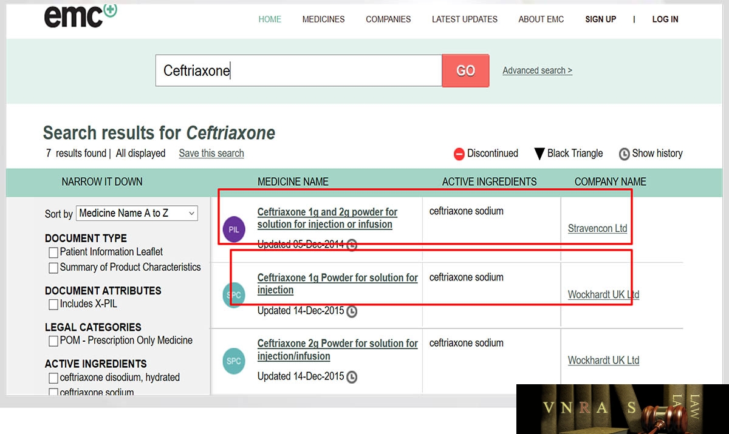Click the red Discontinued legend icon
Viewport: 729px width, 434px height.
[x=459, y=154]
